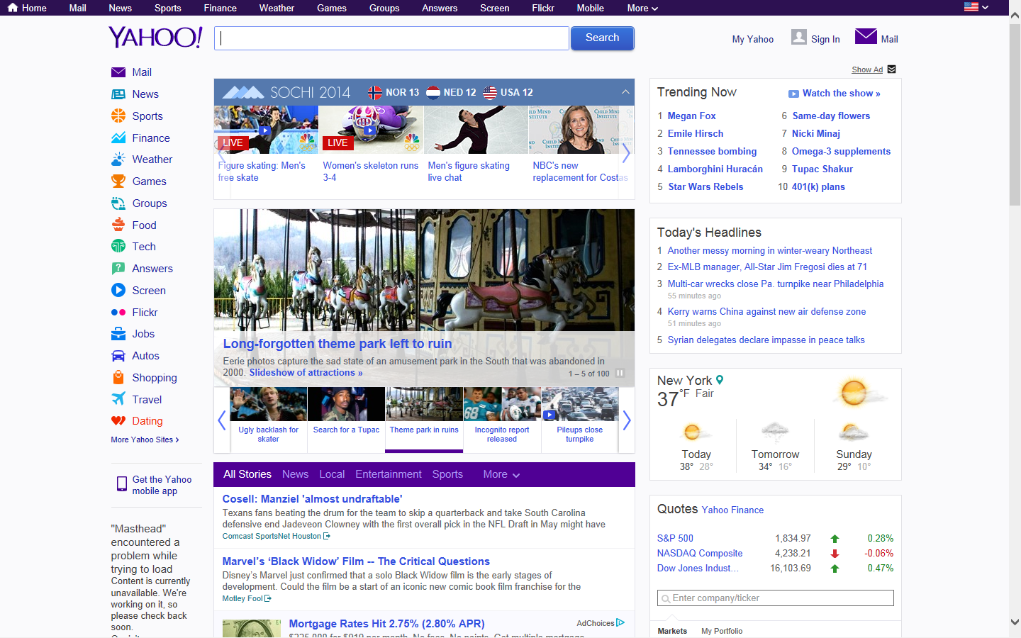The width and height of the screenshot is (1021, 638).
Task: Switch to the Local stories tab
Action: click(x=332, y=474)
